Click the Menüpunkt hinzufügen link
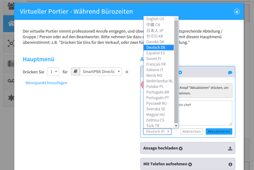Screen dimensions: 254x170 pos(46,83)
